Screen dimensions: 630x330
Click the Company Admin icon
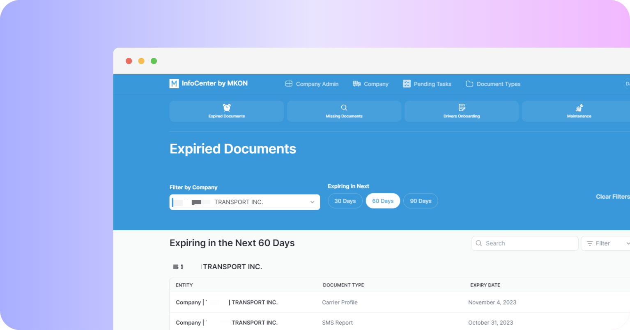(x=289, y=84)
